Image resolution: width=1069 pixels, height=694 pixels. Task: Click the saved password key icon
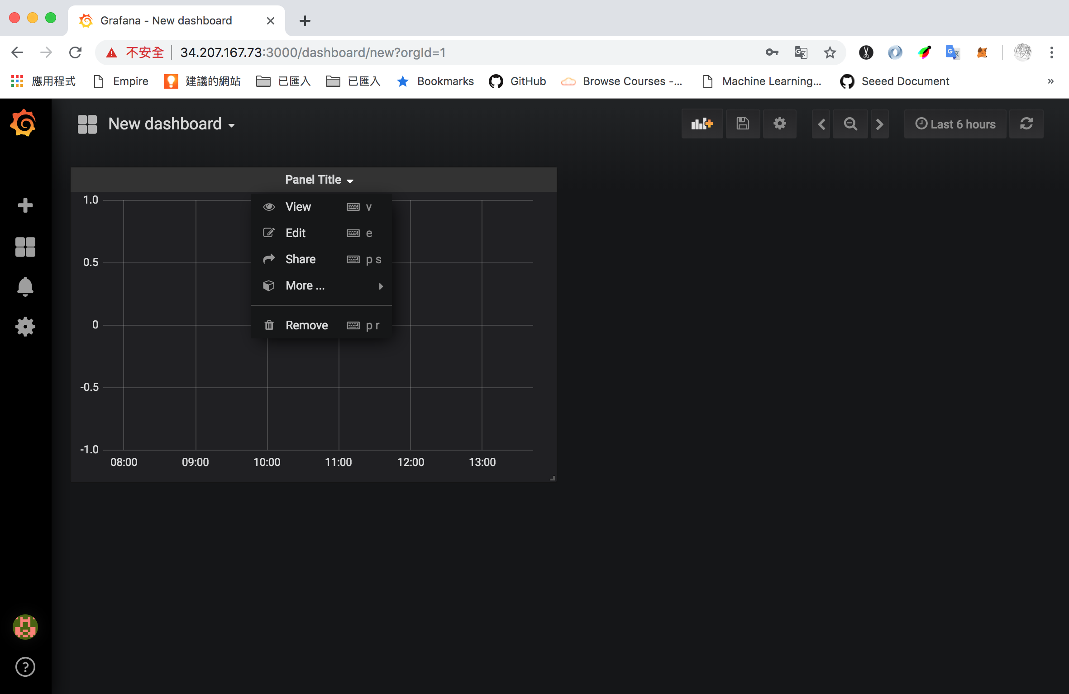(772, 52)
